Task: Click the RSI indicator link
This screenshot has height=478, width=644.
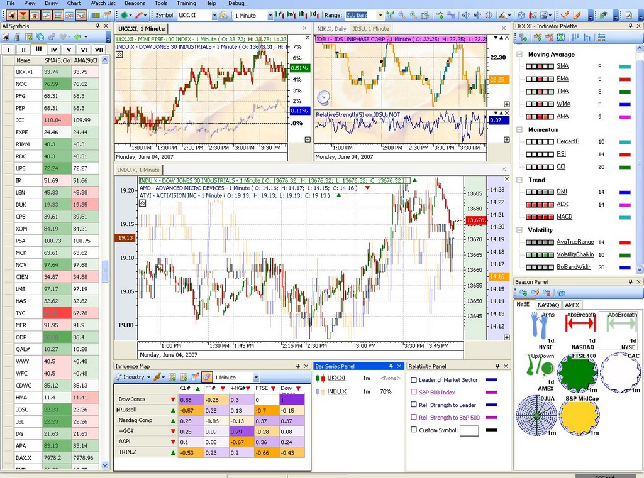Action: coord(561,154)
